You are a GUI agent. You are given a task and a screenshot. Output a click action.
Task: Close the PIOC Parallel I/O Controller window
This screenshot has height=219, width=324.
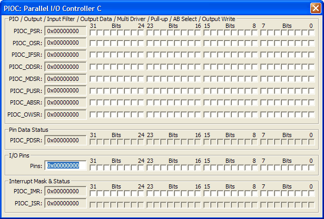point(316,8)
